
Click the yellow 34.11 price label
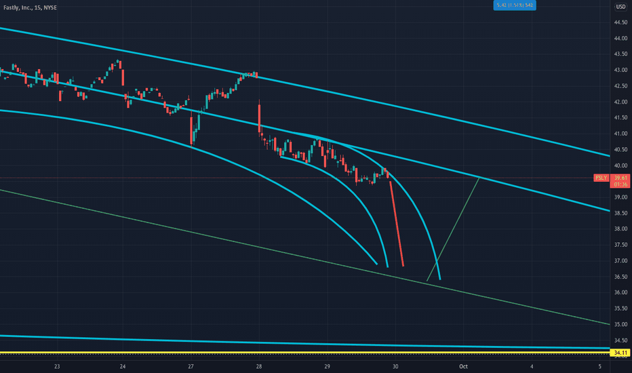[x=620, y=353]
